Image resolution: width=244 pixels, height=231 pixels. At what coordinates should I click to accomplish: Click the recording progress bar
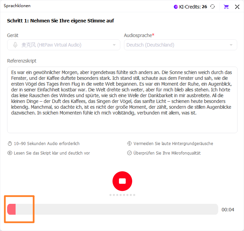[x=113, y=209]
